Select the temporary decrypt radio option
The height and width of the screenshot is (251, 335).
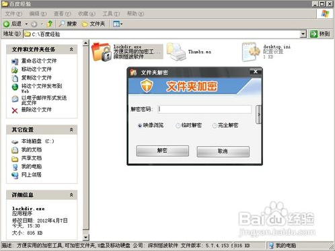click(x=178, y=125)
